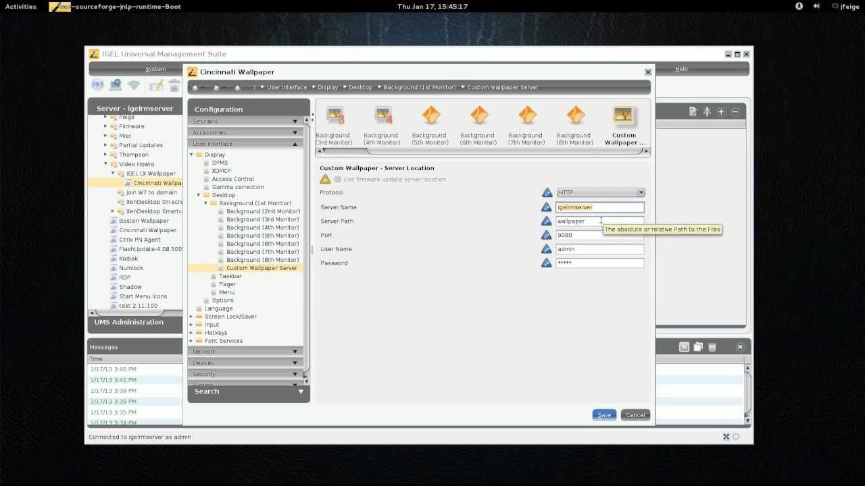Click navigation forward arrow in breadcrumb bar
This screenshot has width=865, height=486.
(x=216, y=87)
